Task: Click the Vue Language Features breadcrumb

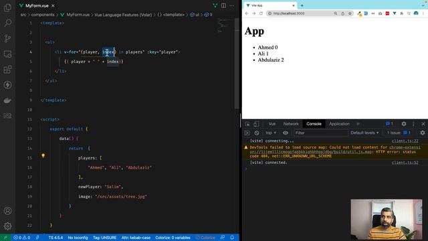Action: point(123,15)
